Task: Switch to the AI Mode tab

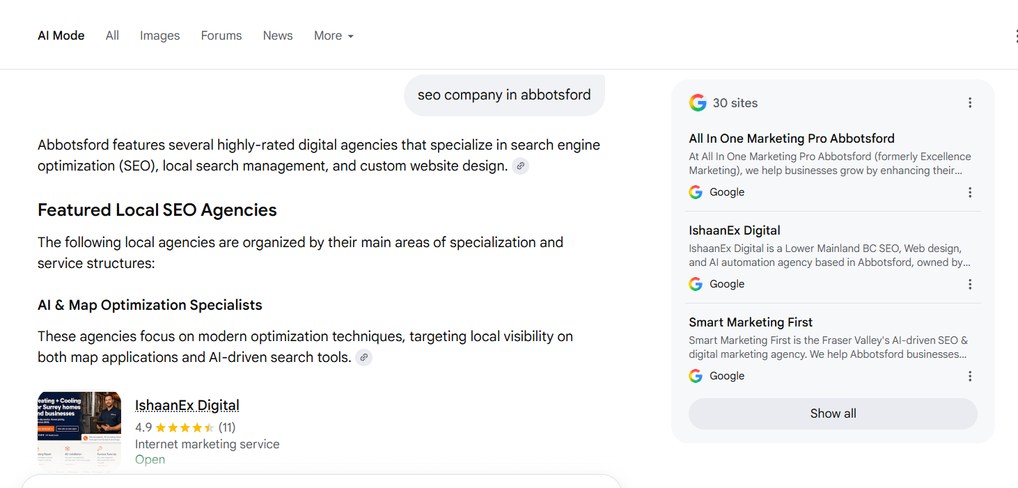Action: (x=61, y=36)
